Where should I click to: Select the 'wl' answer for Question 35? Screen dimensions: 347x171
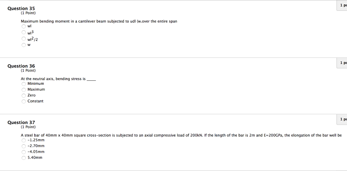tap(24, 26)
